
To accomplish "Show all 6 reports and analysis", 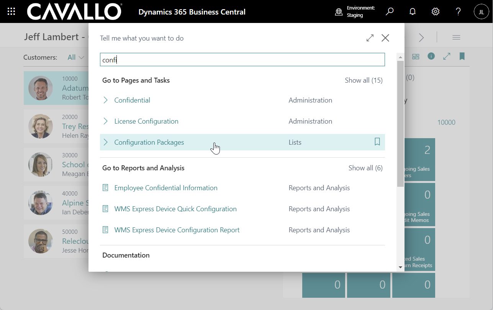I will (365, 168).
